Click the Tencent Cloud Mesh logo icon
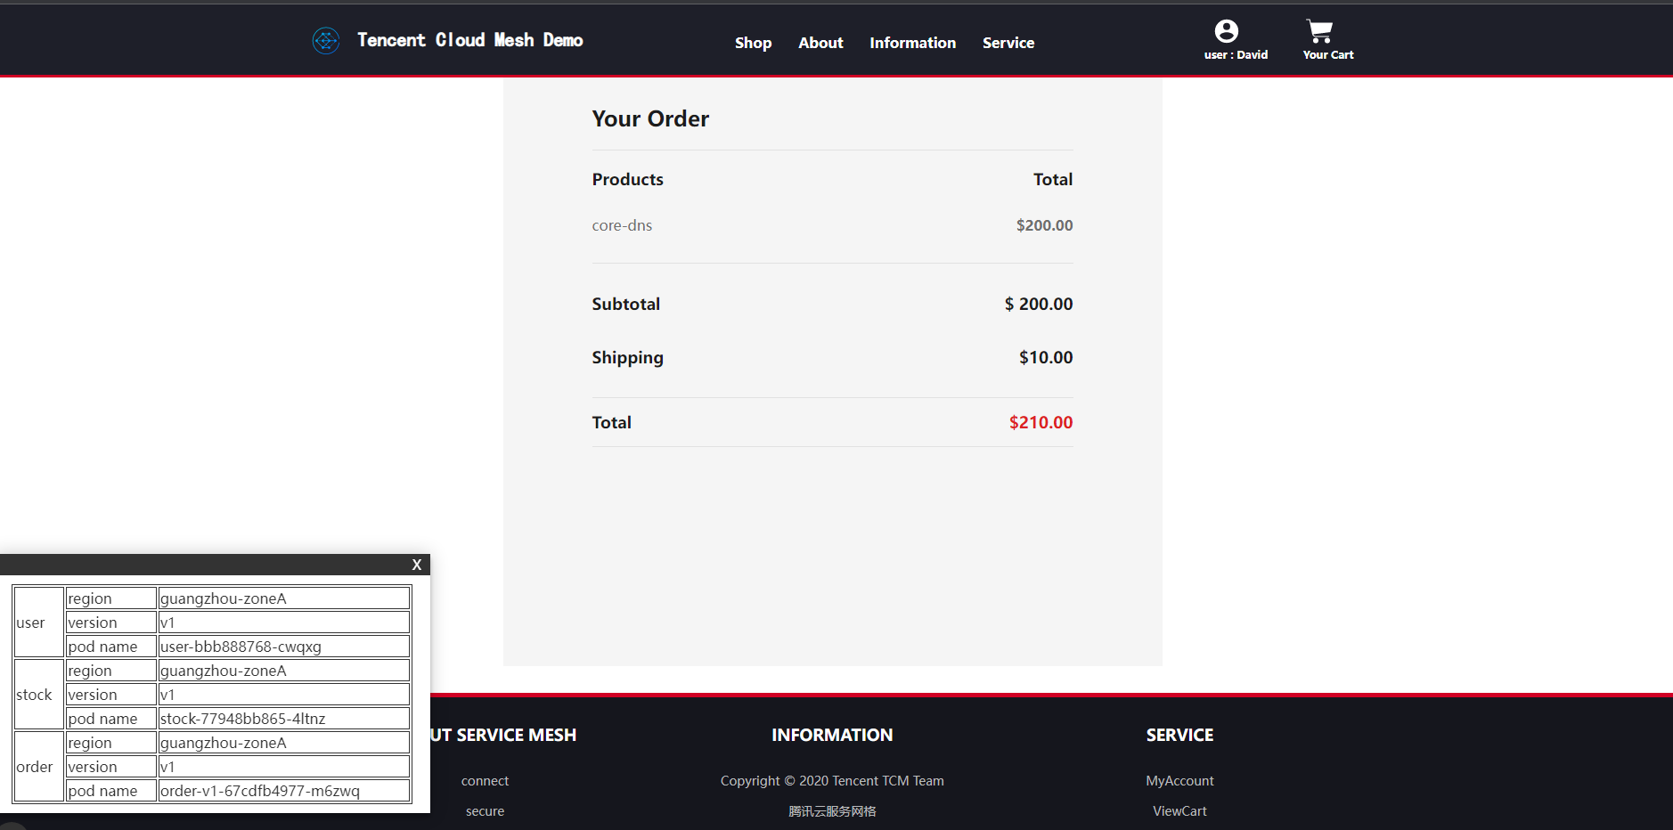 click(326, 40)
